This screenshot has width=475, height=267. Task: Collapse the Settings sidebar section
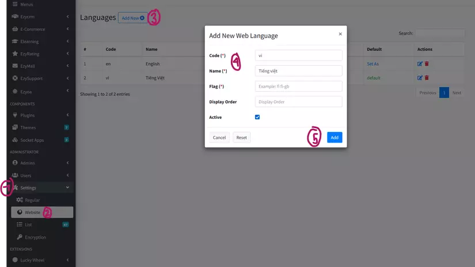coord(68,187)
